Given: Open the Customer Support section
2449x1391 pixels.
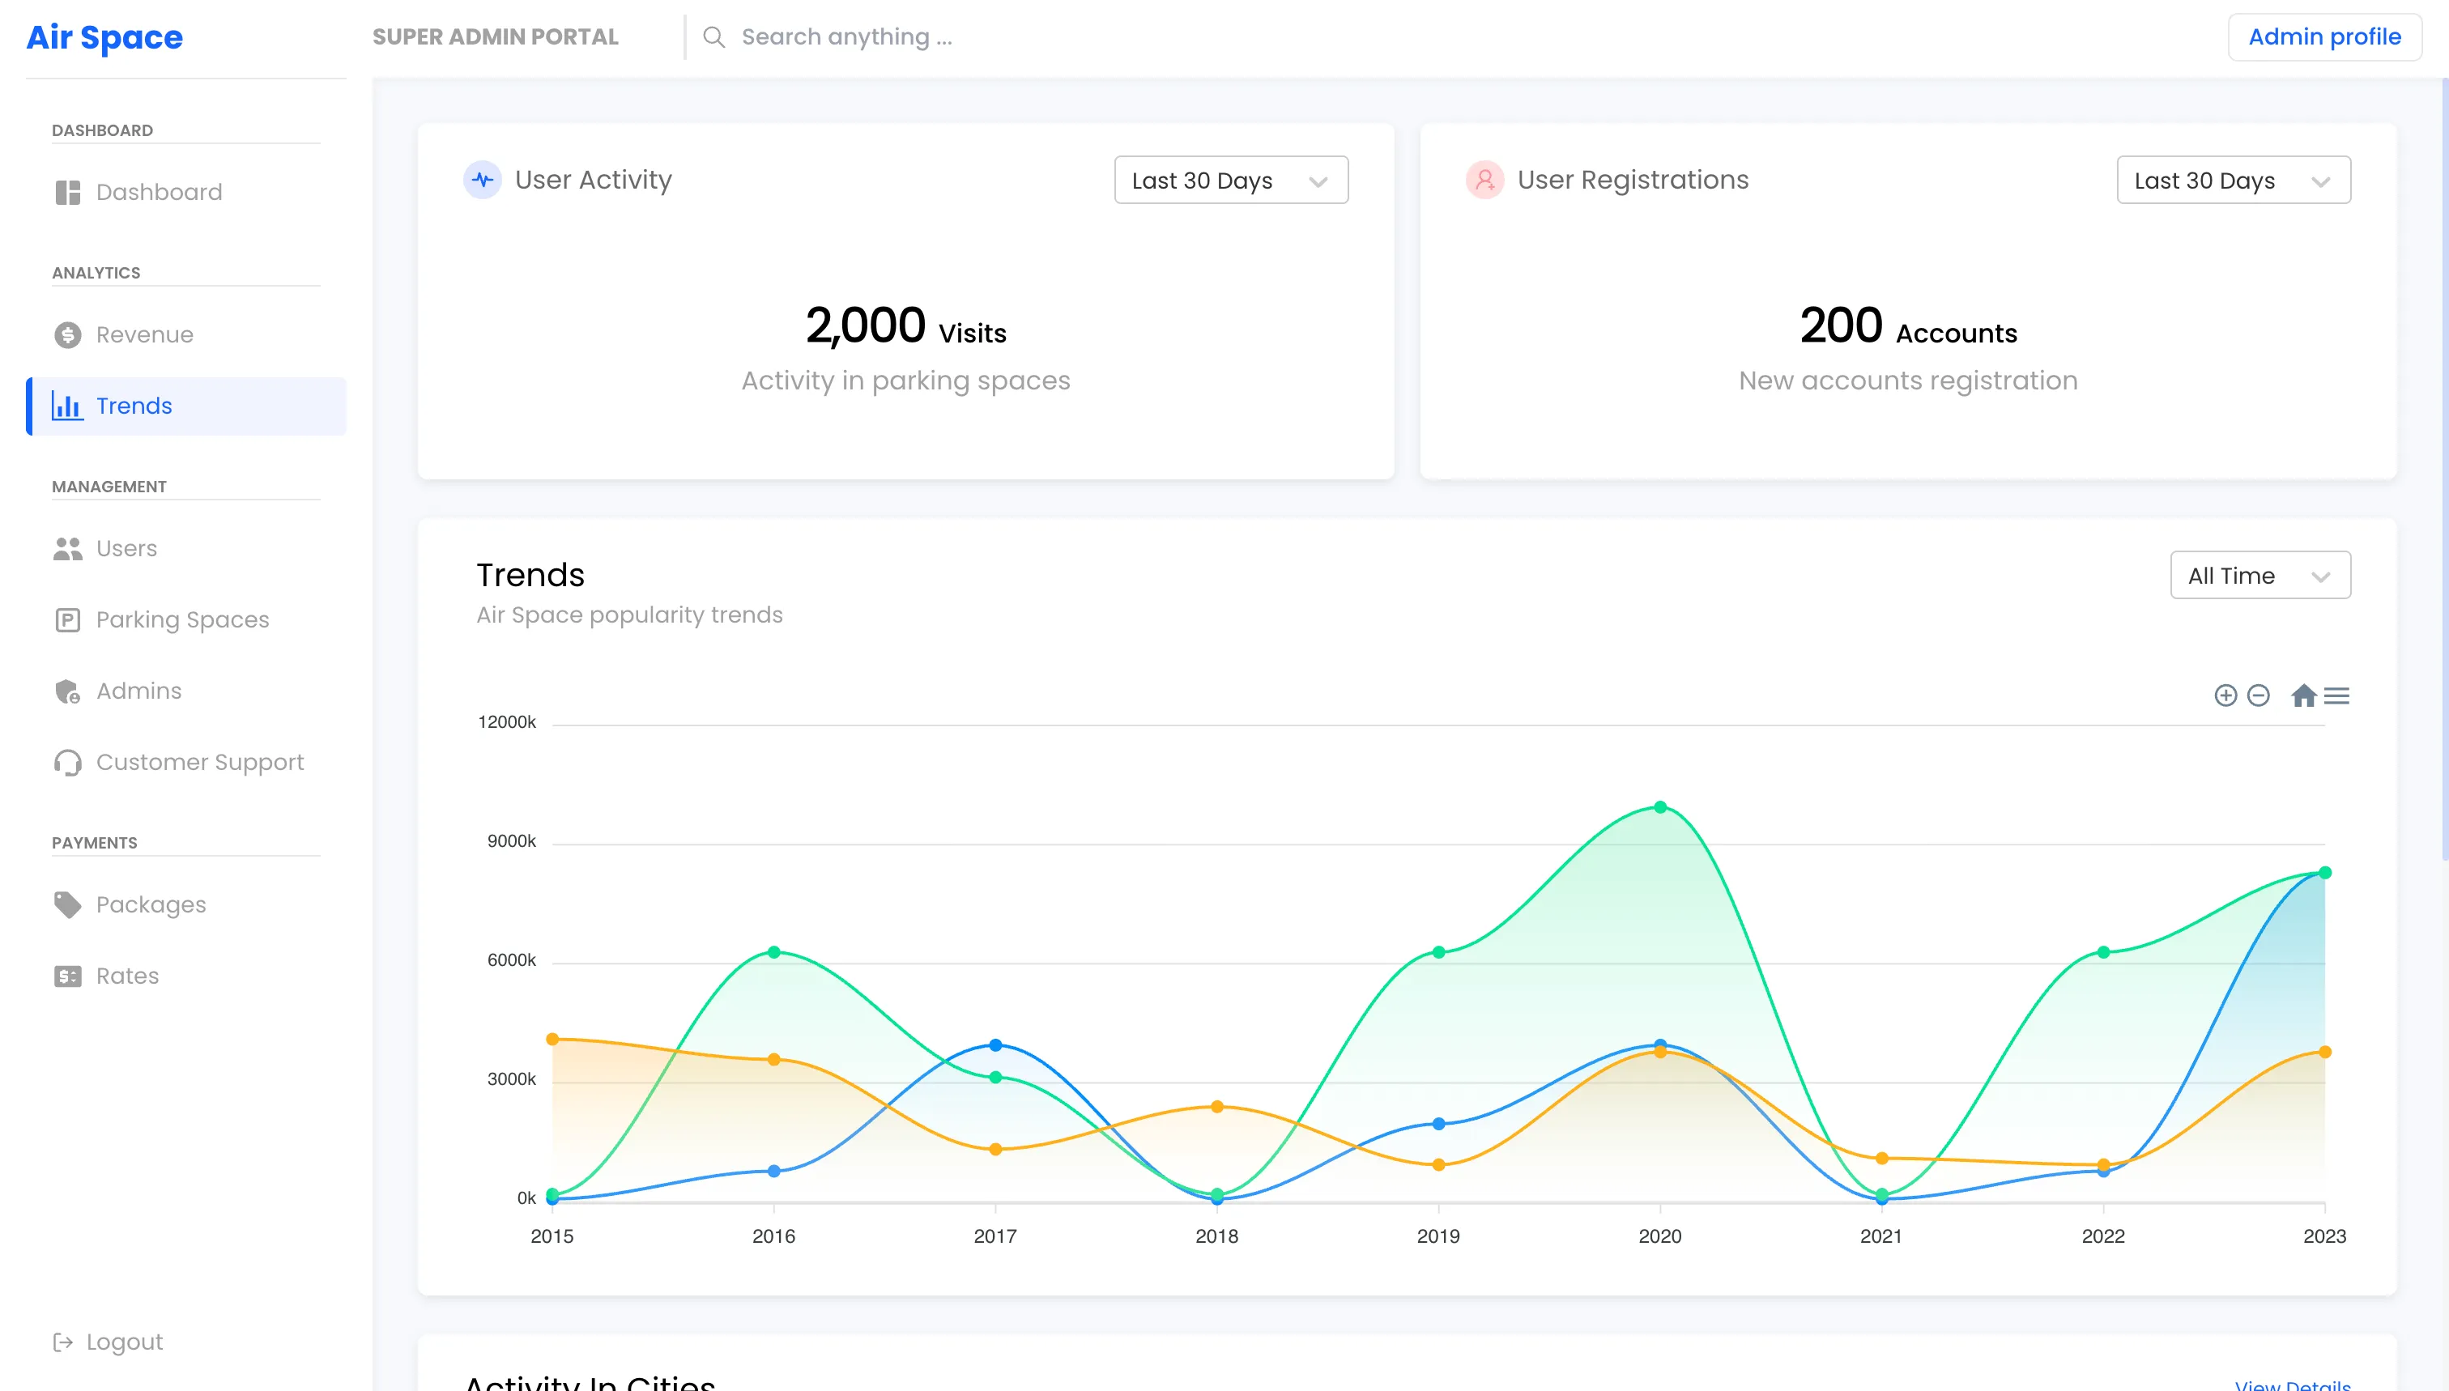Looking at the screenshot, I should 198,761.
